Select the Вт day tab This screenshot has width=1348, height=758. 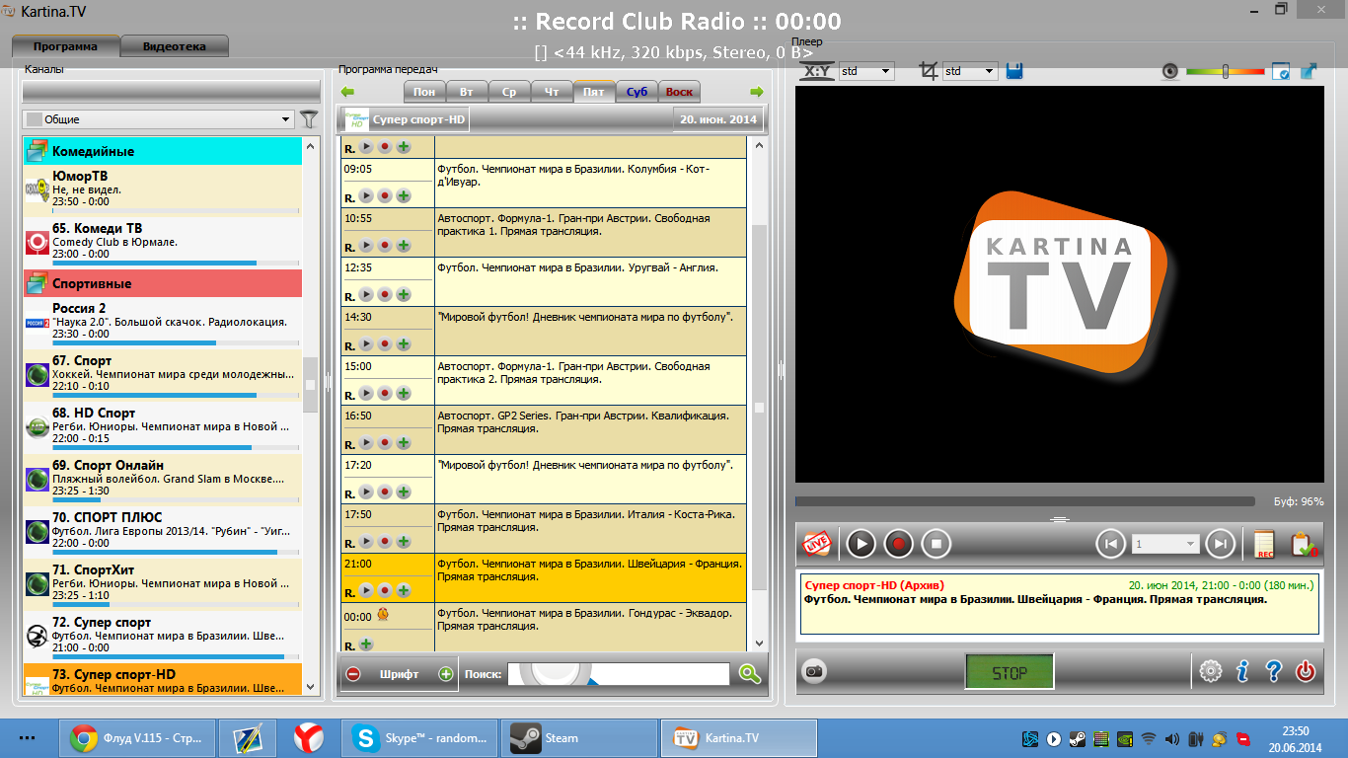tap(467, 92)
